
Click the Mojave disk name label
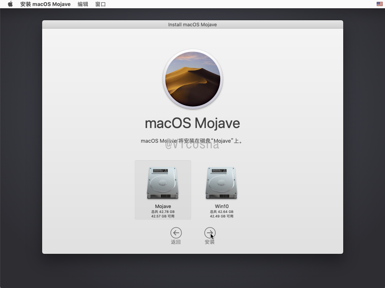click(163, 206)
